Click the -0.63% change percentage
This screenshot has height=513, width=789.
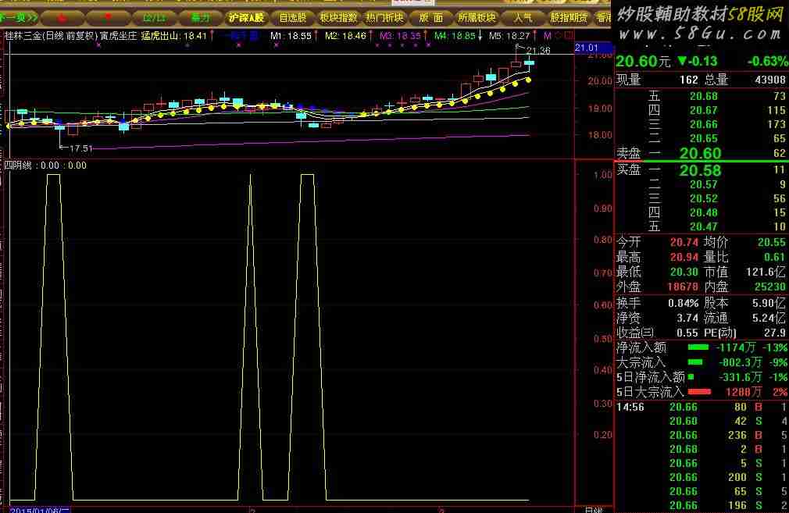coord(767,62)
